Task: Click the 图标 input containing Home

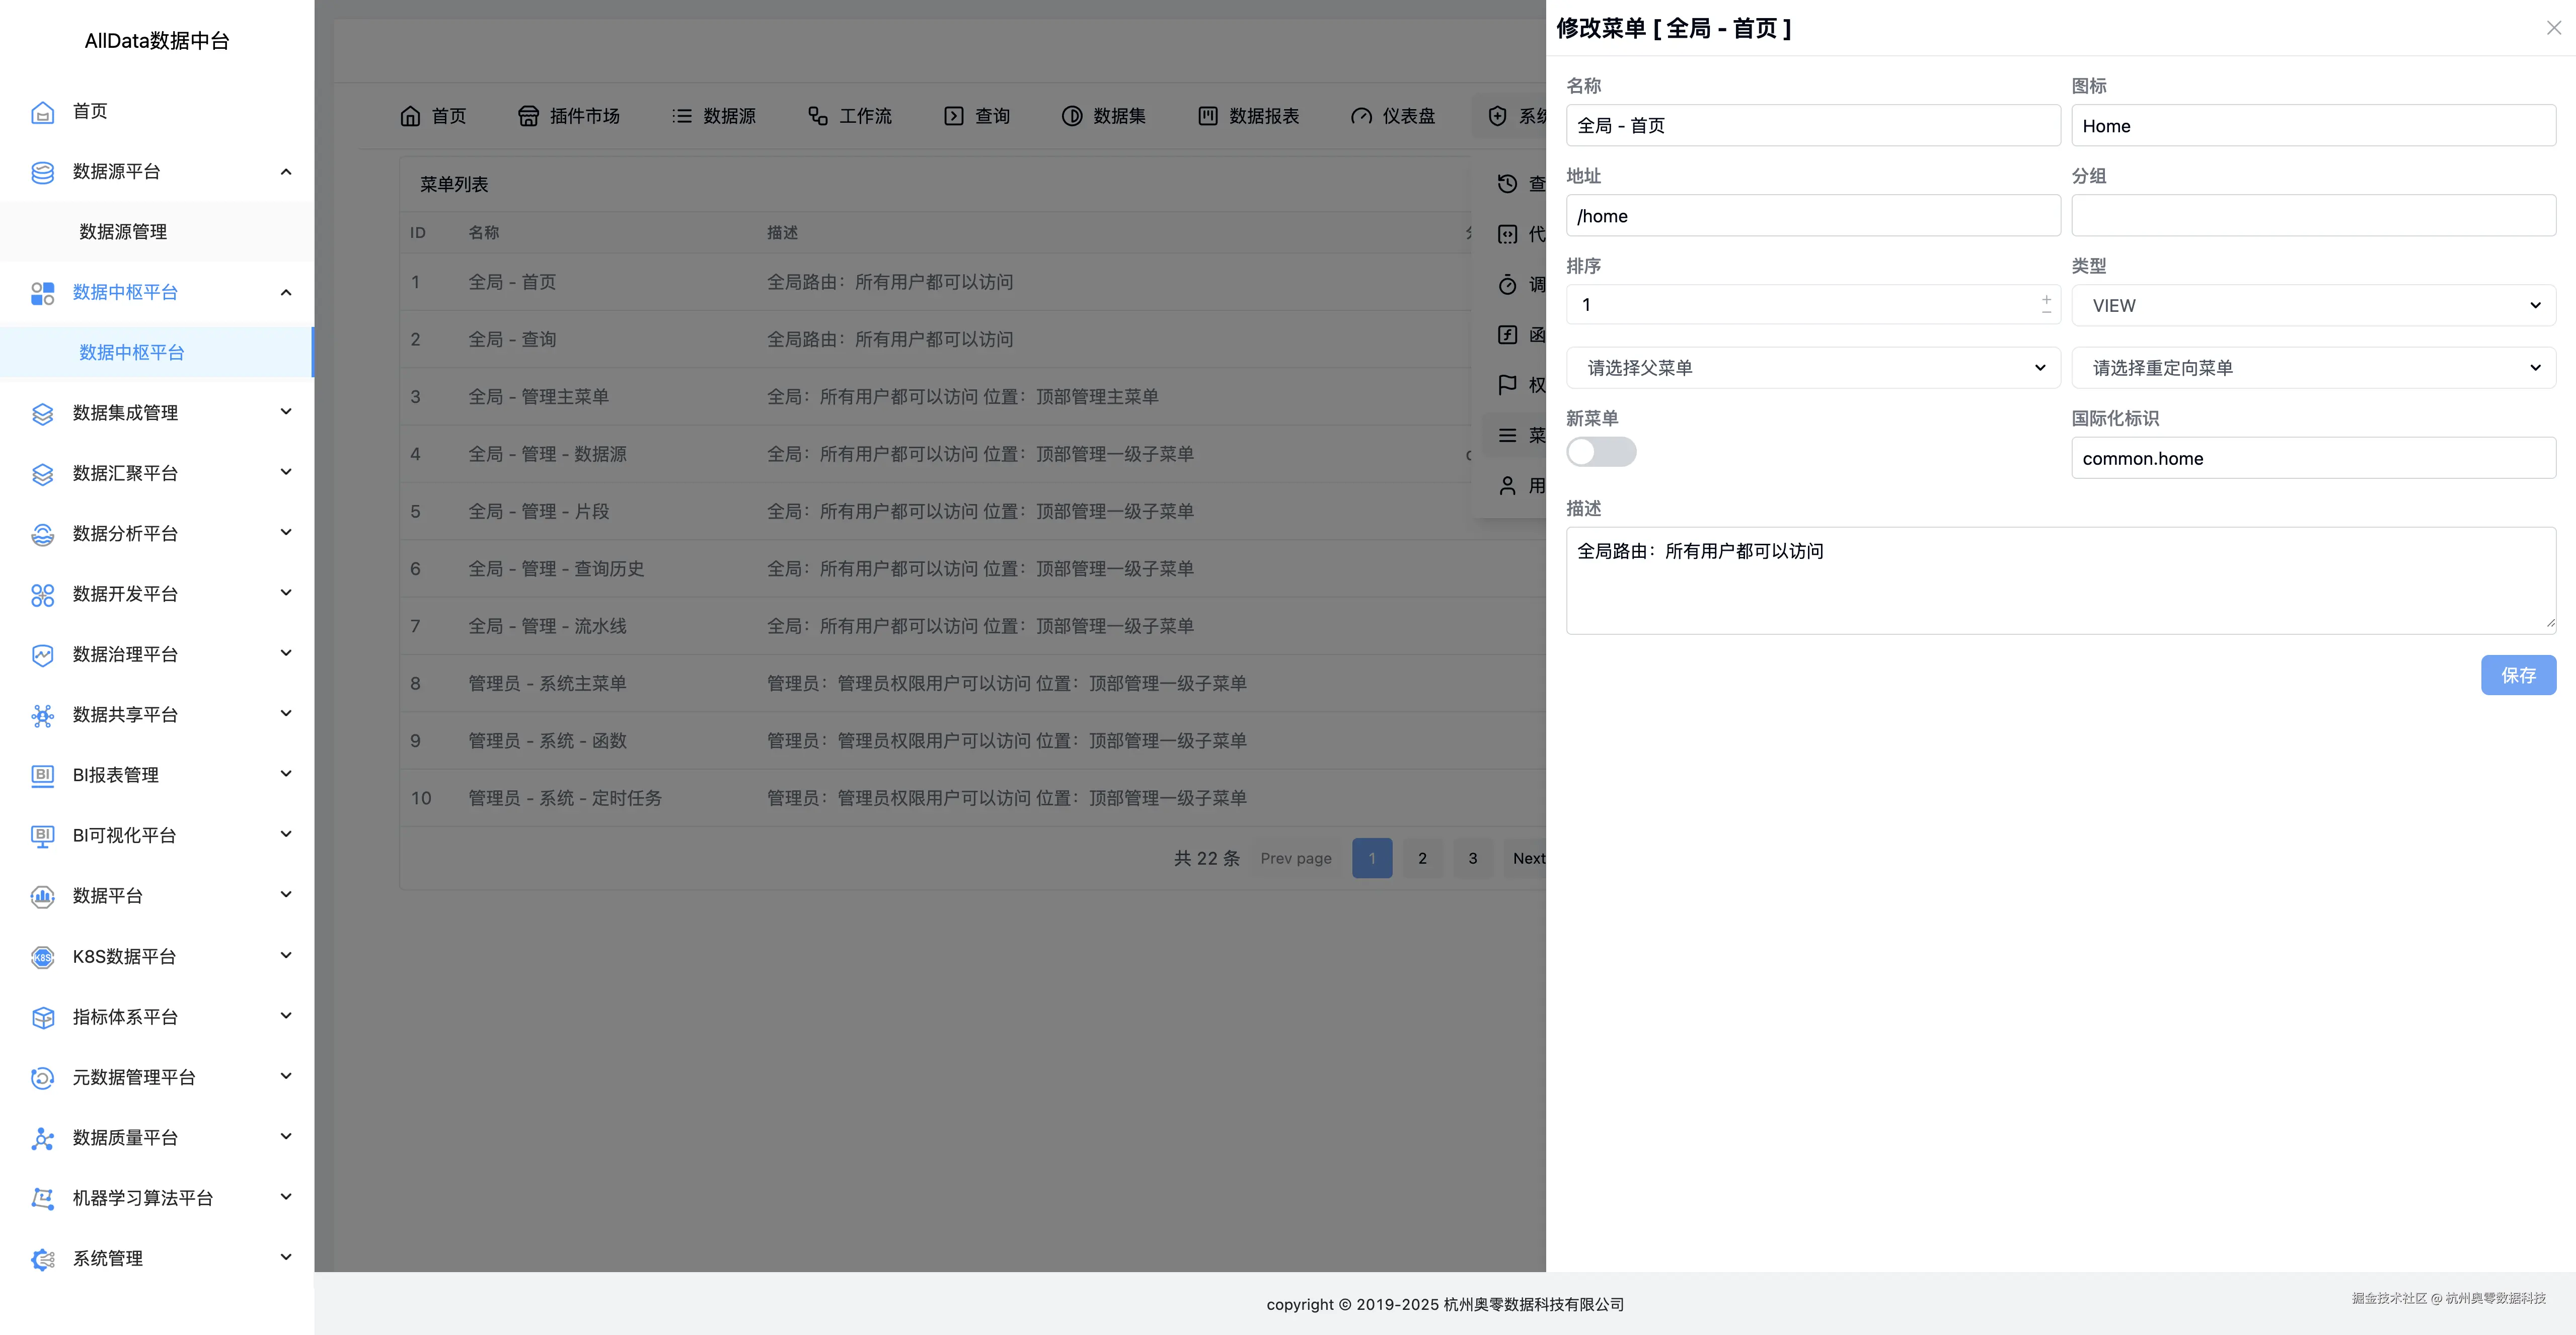Action: [x=2312, y=125]
